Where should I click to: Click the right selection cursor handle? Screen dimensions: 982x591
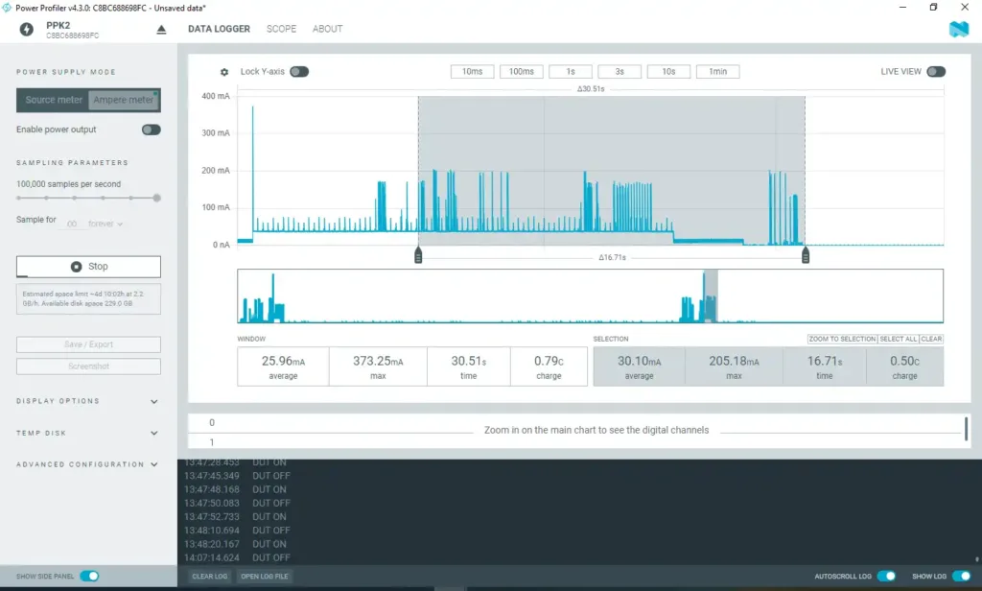pyautogui.click(x=806, y=255)
